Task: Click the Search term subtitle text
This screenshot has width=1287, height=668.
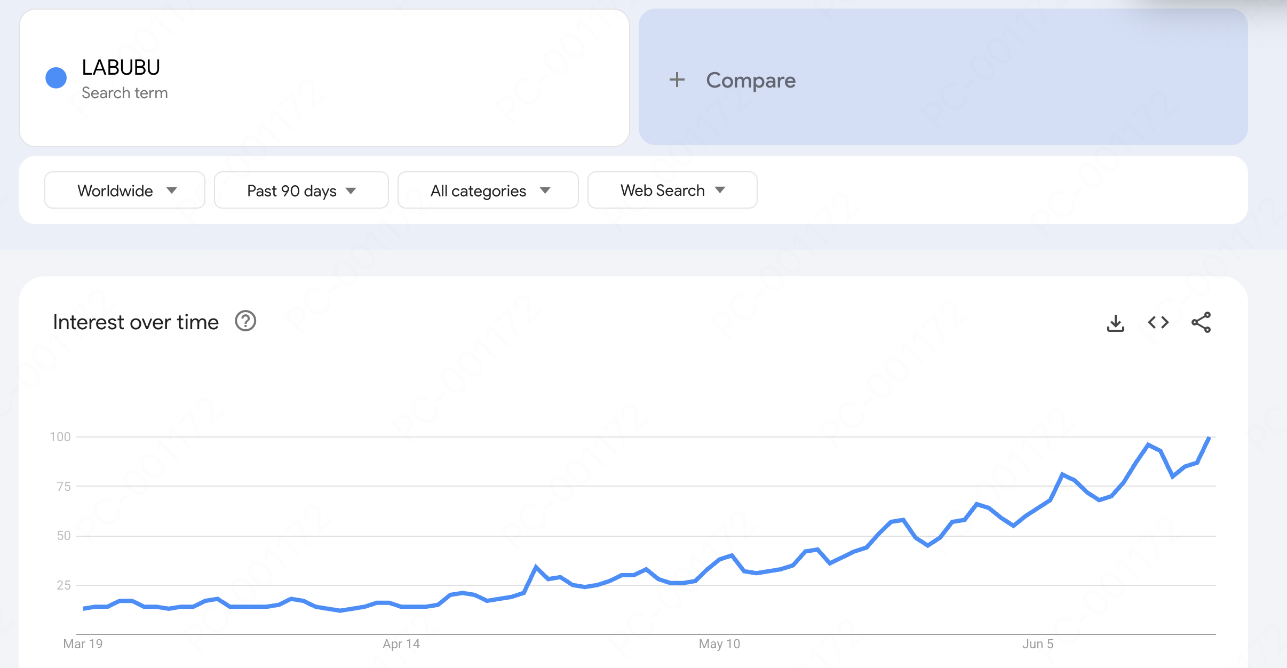Action: pos(125,93)
